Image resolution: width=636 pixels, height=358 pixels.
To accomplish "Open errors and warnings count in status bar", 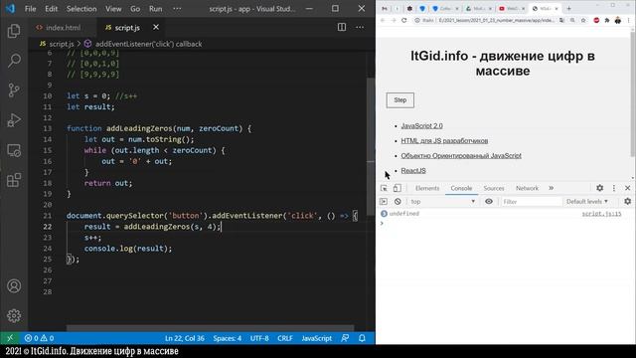I will [39, 338].
